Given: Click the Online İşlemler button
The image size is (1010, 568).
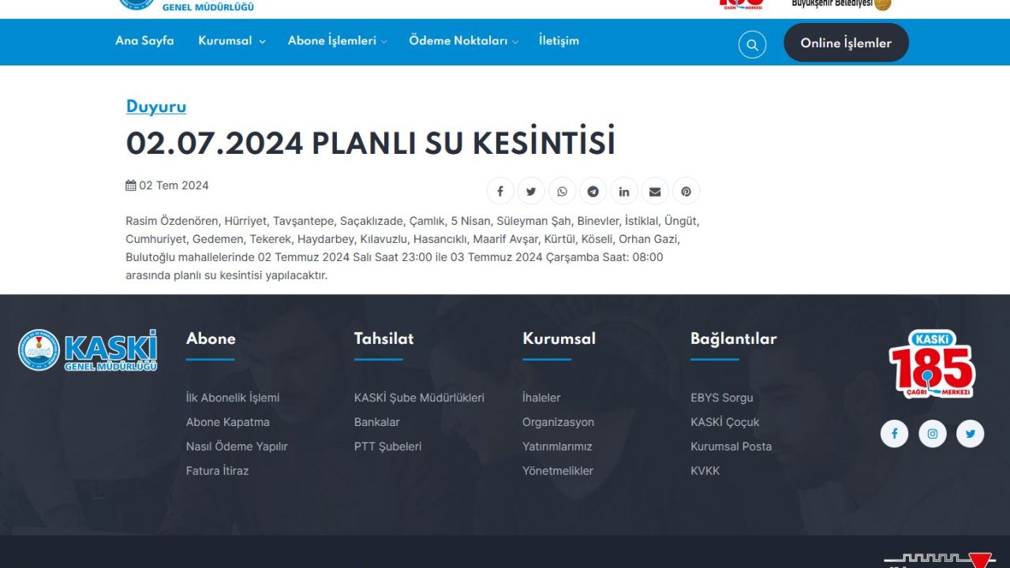Looking at the screenshot, I should (846, 43).
